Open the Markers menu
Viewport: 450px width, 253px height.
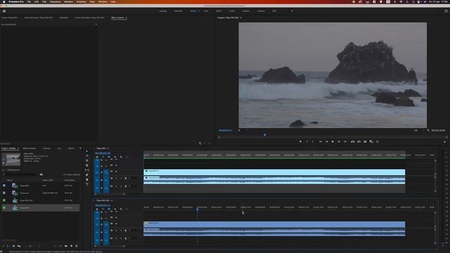68,1
